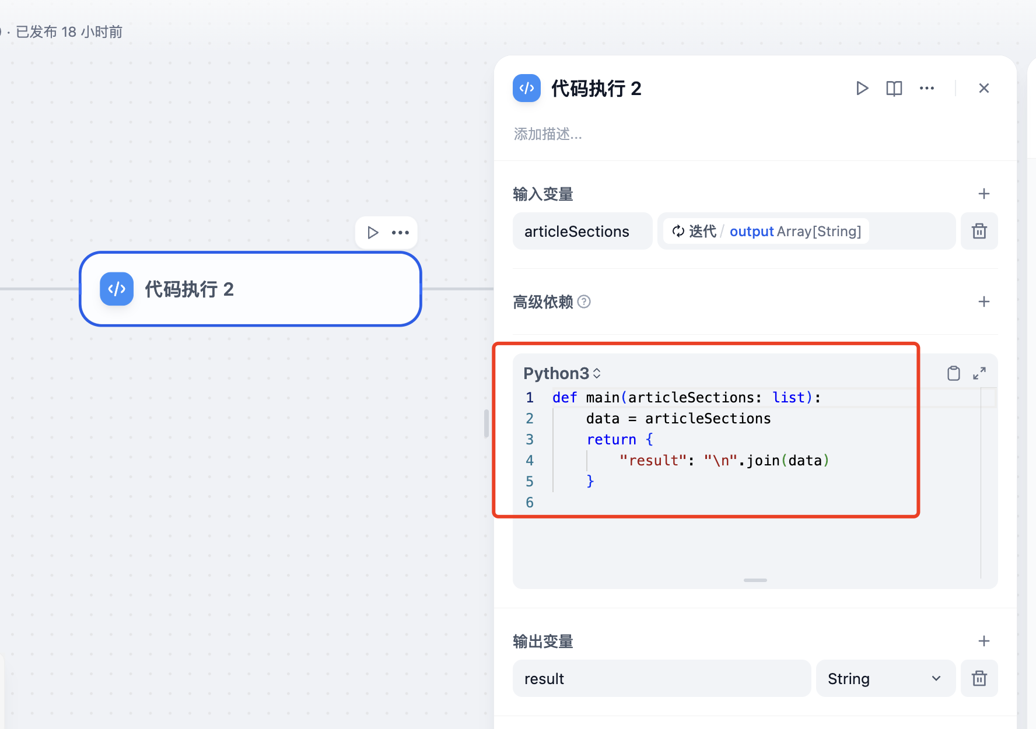
Task: Run the canvas node via play button
Action: (373, 233)
